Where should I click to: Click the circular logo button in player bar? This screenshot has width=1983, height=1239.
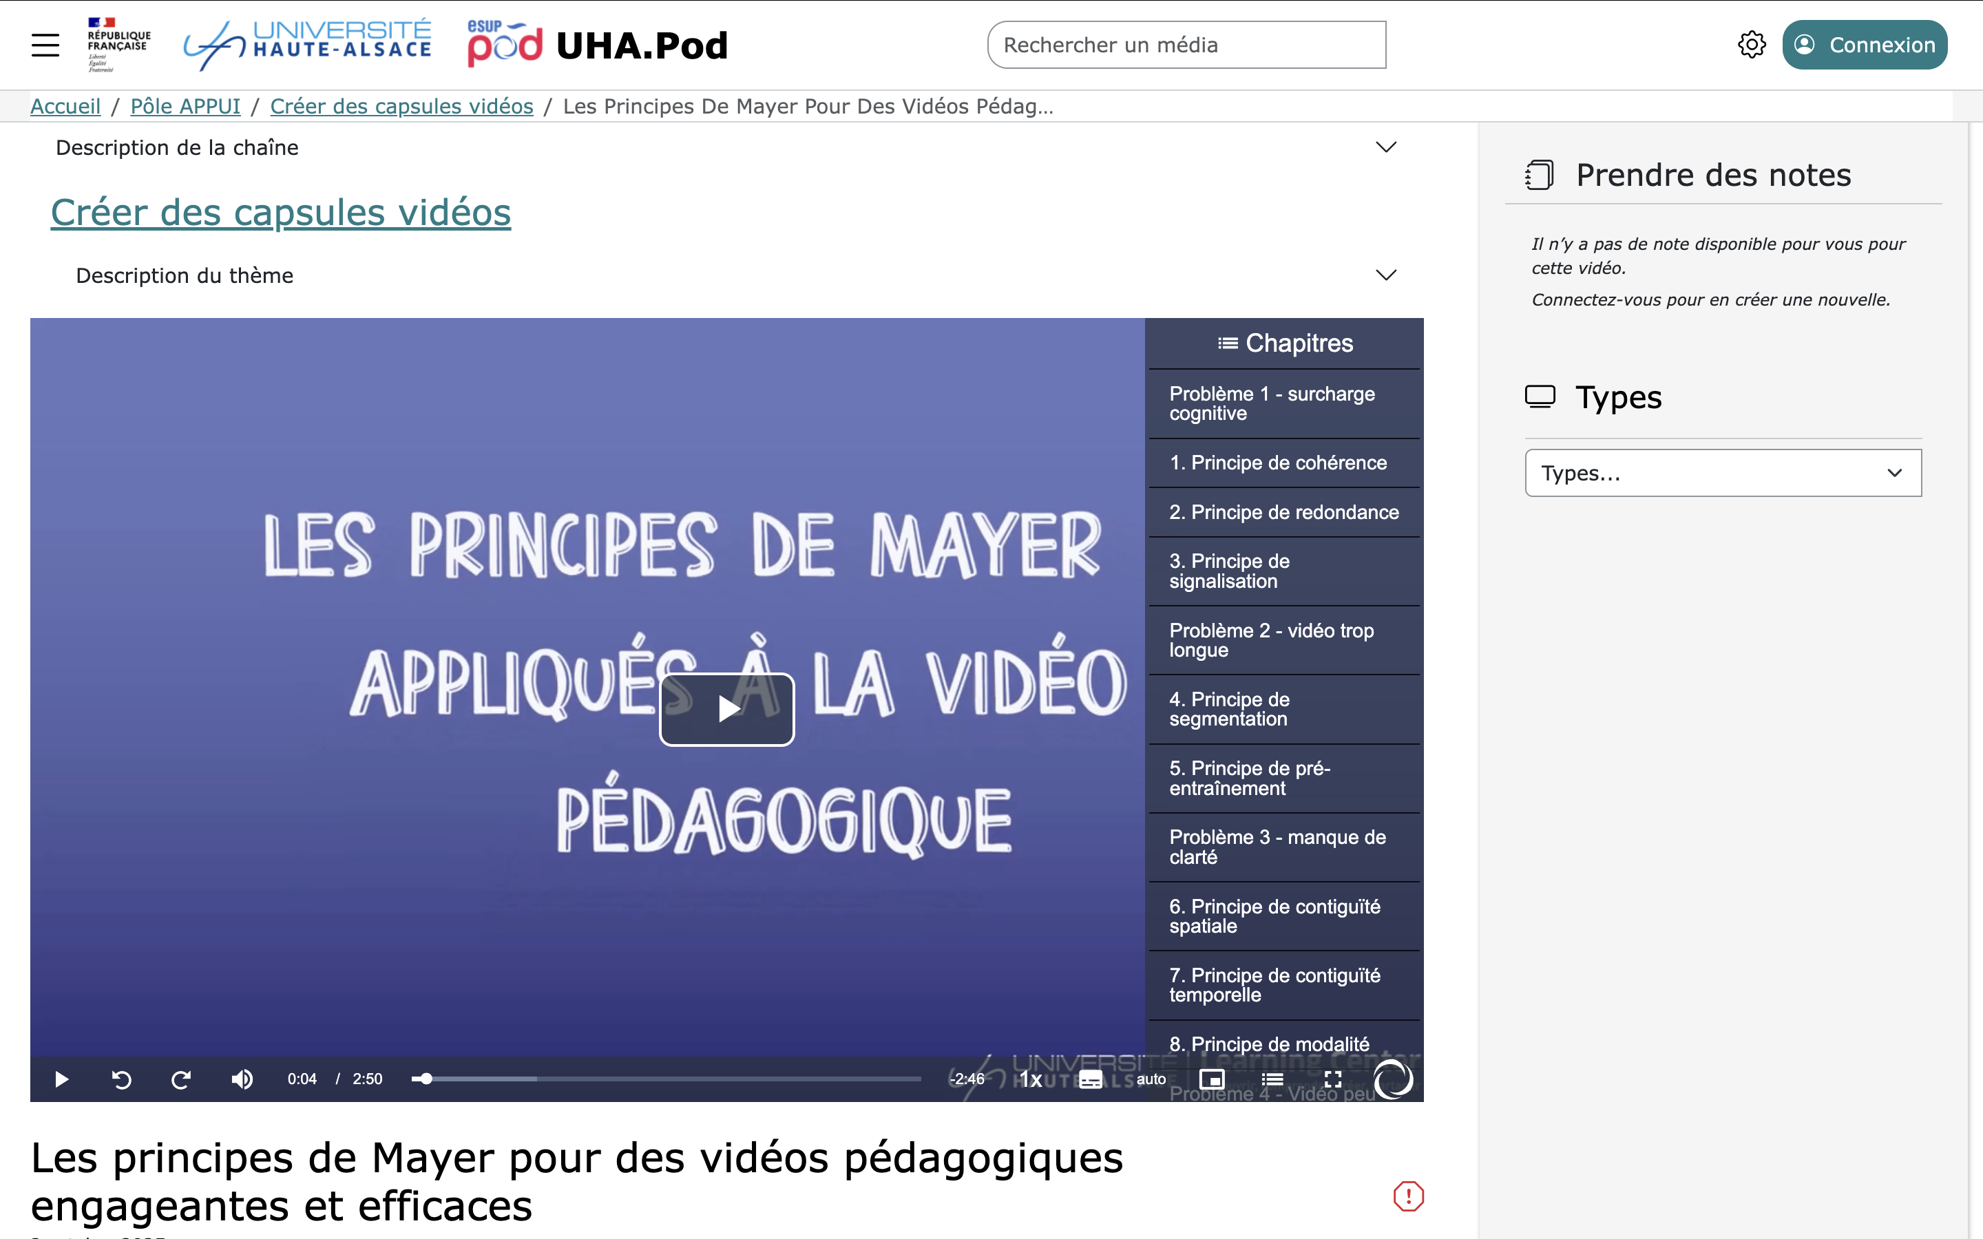point(1393,1079)
